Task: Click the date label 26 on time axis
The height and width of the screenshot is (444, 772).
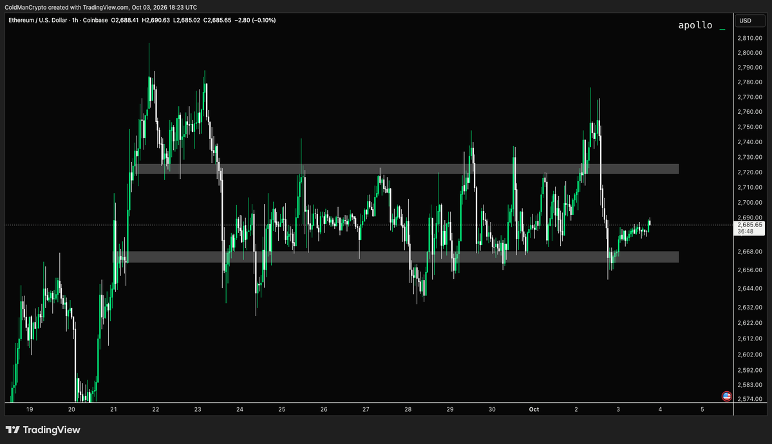Action: [324, 409]
